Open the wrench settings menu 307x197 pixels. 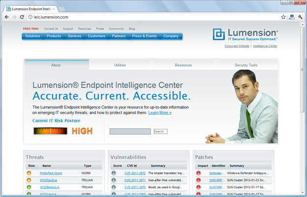(x=300, y=17)
